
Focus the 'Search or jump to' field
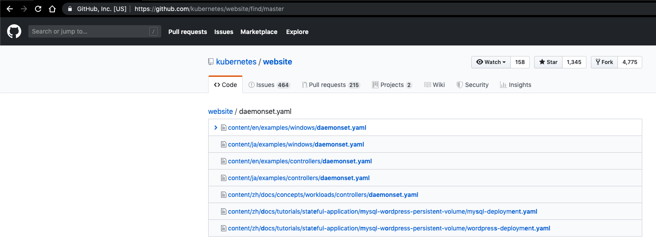[89, 31]
